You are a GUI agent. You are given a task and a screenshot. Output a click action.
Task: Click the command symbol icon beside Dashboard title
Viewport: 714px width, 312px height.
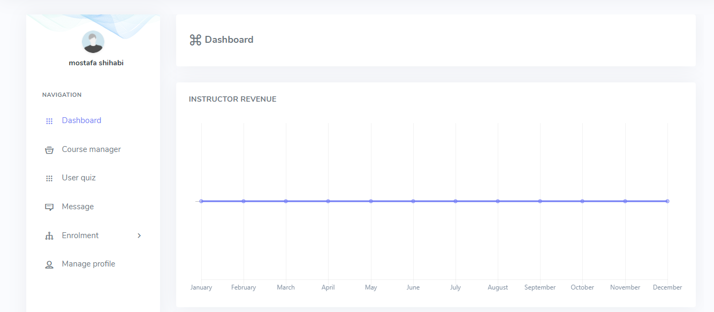pyautogui.click(x=195, y=40)
